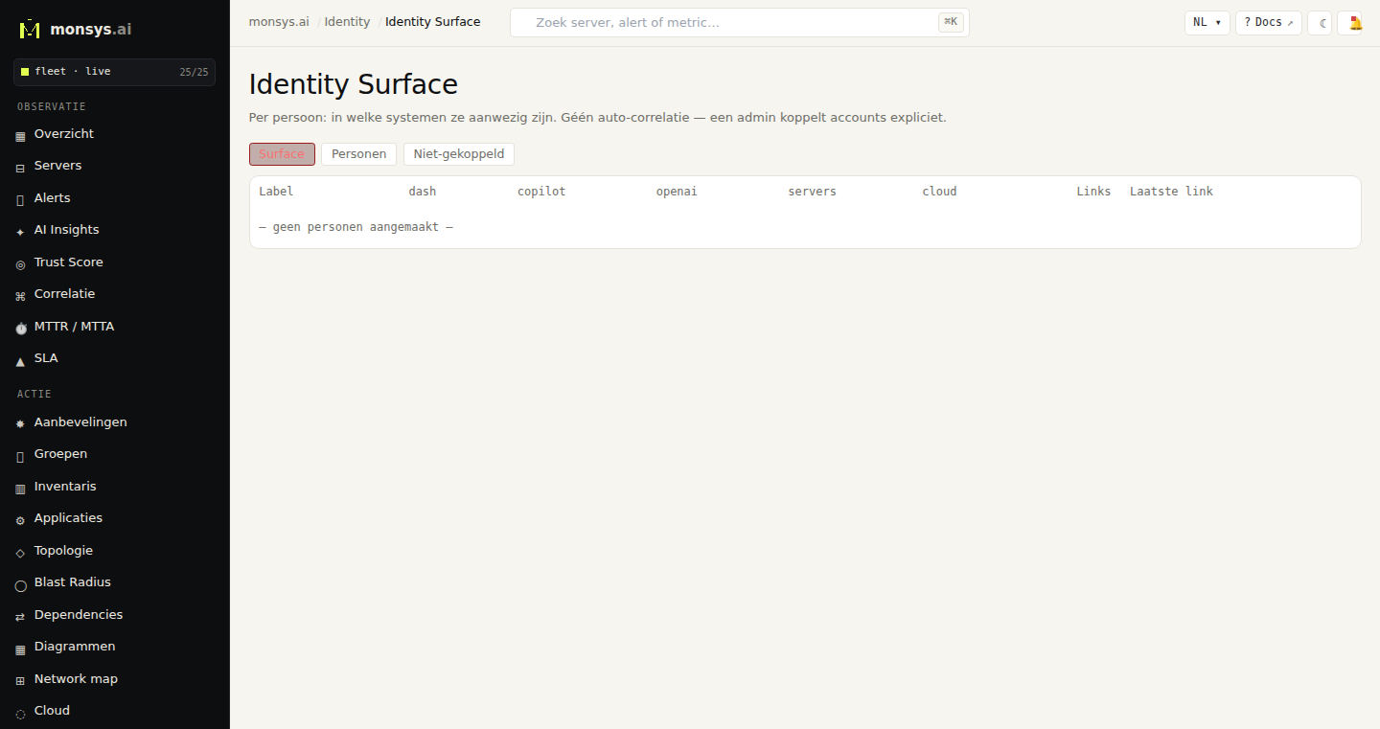
Task: Click the Correlatie sidebar icon
Action: pos(20,296)
